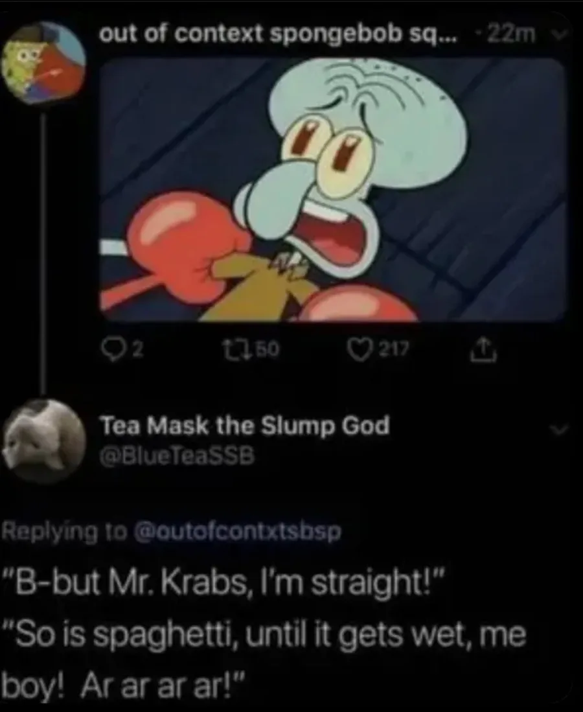Open the reply icon showing 2 comments
This screenshot has width=583, height=712.
pyautogui.click(x=111, y=350)
